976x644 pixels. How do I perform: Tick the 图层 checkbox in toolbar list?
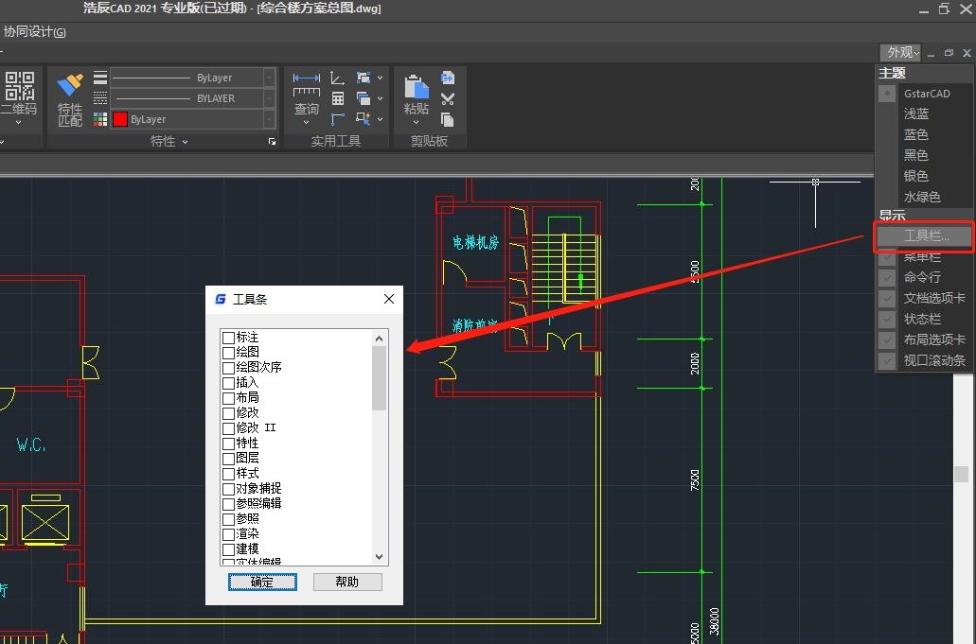point(228,459)
